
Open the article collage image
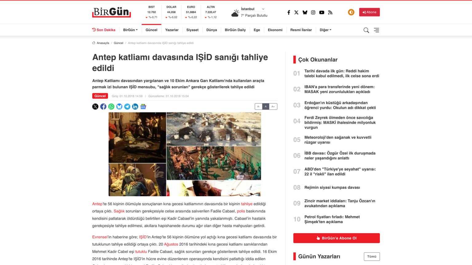coord(185,154)
